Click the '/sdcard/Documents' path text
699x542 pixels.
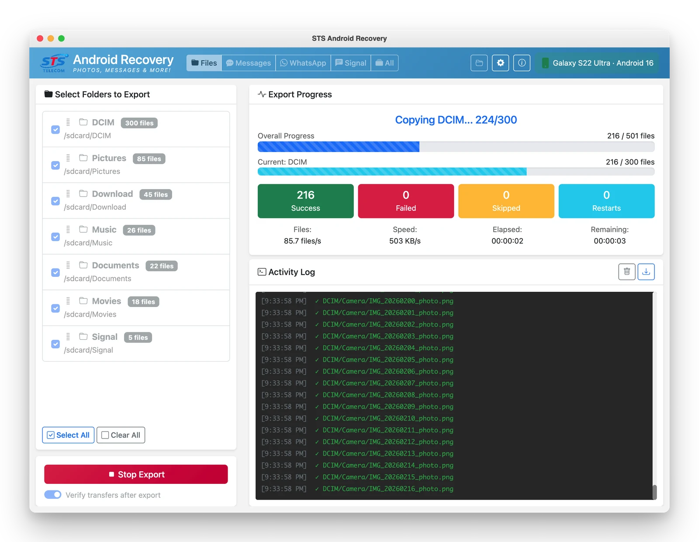(x=97, y=279)
